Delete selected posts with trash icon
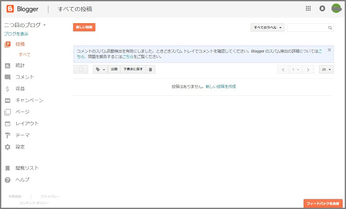Viewport: 346px width, 209px height. (150, 69)
